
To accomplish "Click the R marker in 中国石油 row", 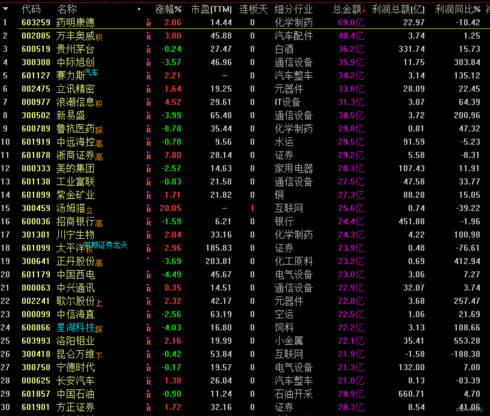I will [x=149, y=395].
